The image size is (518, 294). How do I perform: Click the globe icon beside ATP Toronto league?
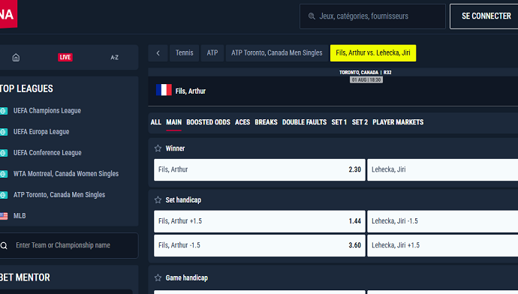4,195
